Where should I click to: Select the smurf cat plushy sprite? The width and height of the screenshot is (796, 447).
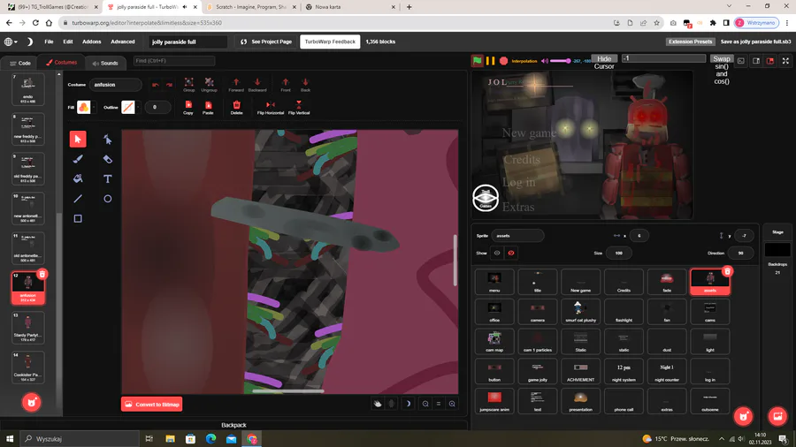pos(581,311)
